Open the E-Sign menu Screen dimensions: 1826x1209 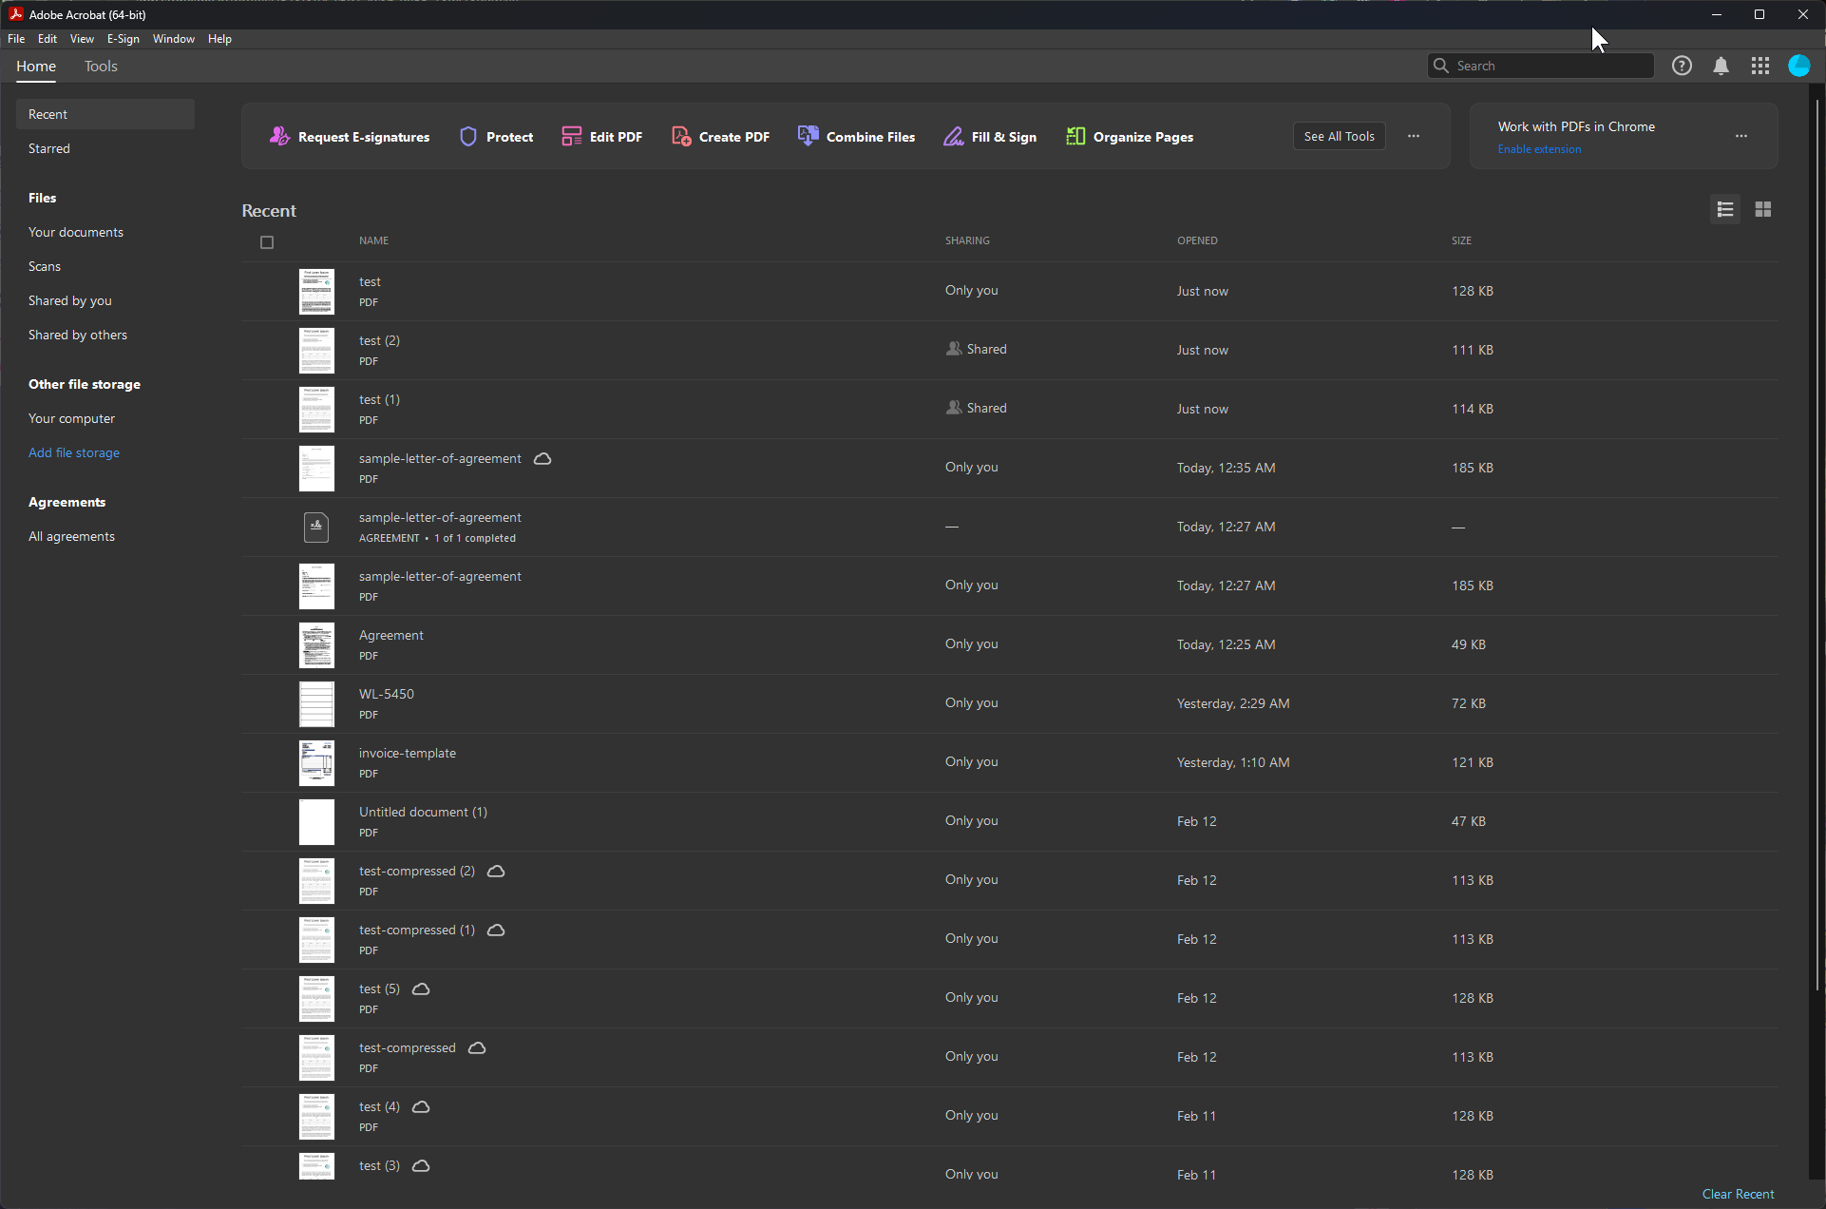tap(123, 39)
